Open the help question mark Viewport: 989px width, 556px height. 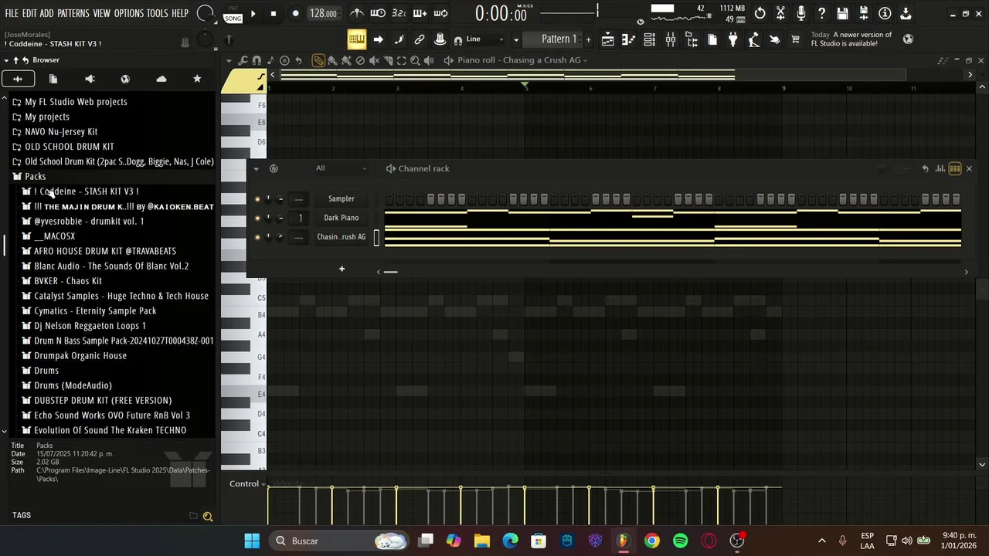pos(821,13)
